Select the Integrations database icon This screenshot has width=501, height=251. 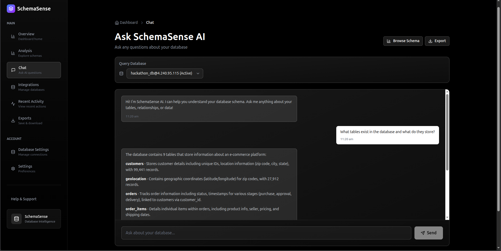point(13,87)
